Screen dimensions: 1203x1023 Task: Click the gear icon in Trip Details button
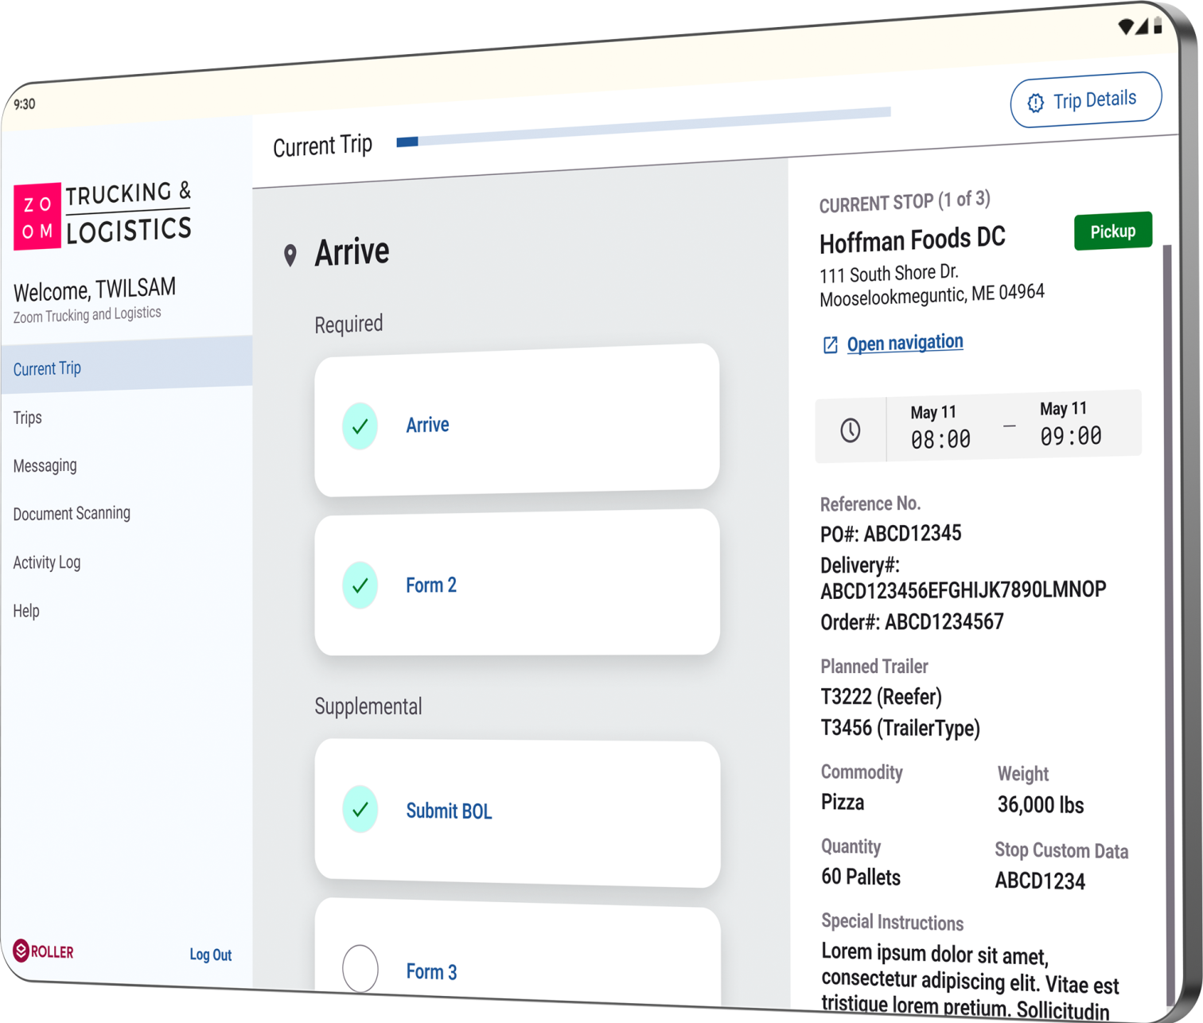click(1035, 103)
